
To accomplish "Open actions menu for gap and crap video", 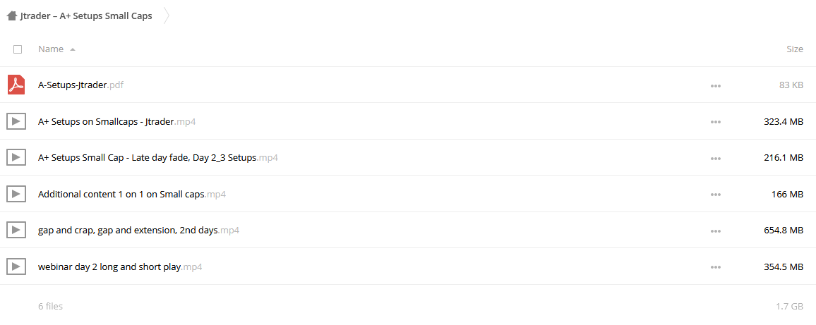I will click(x=716, y=231).
